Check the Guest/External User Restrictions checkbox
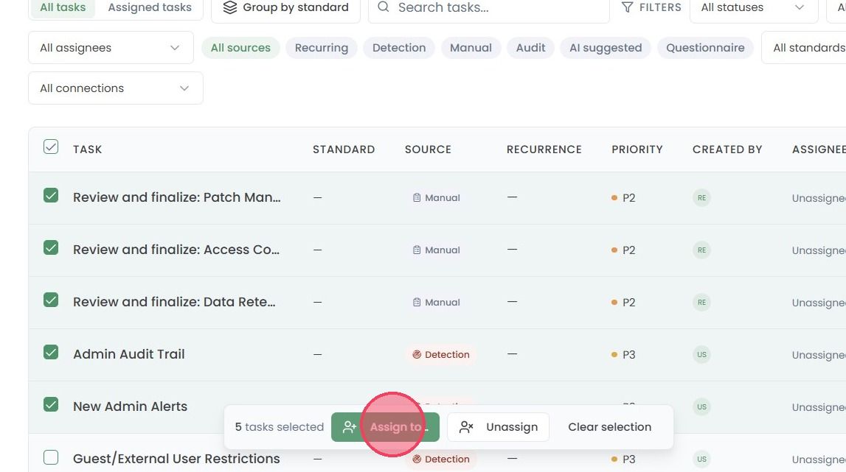This screenshot has height=472, width=846. coord(51,457)
